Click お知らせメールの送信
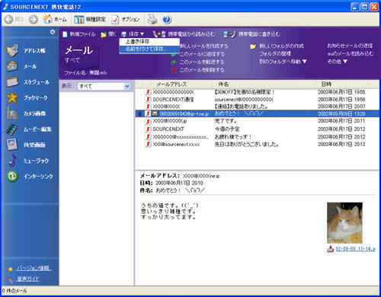Image resolution: width=381 pixels, height=297 pixels. (x=350, y=46)
